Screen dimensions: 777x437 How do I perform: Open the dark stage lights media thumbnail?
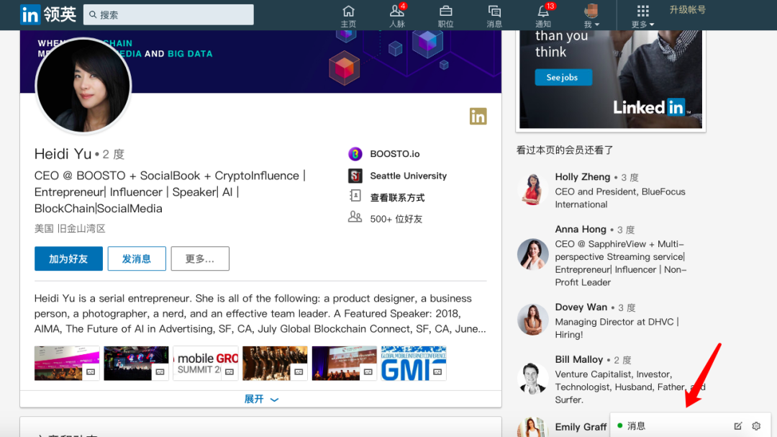[x=136, y=363]
